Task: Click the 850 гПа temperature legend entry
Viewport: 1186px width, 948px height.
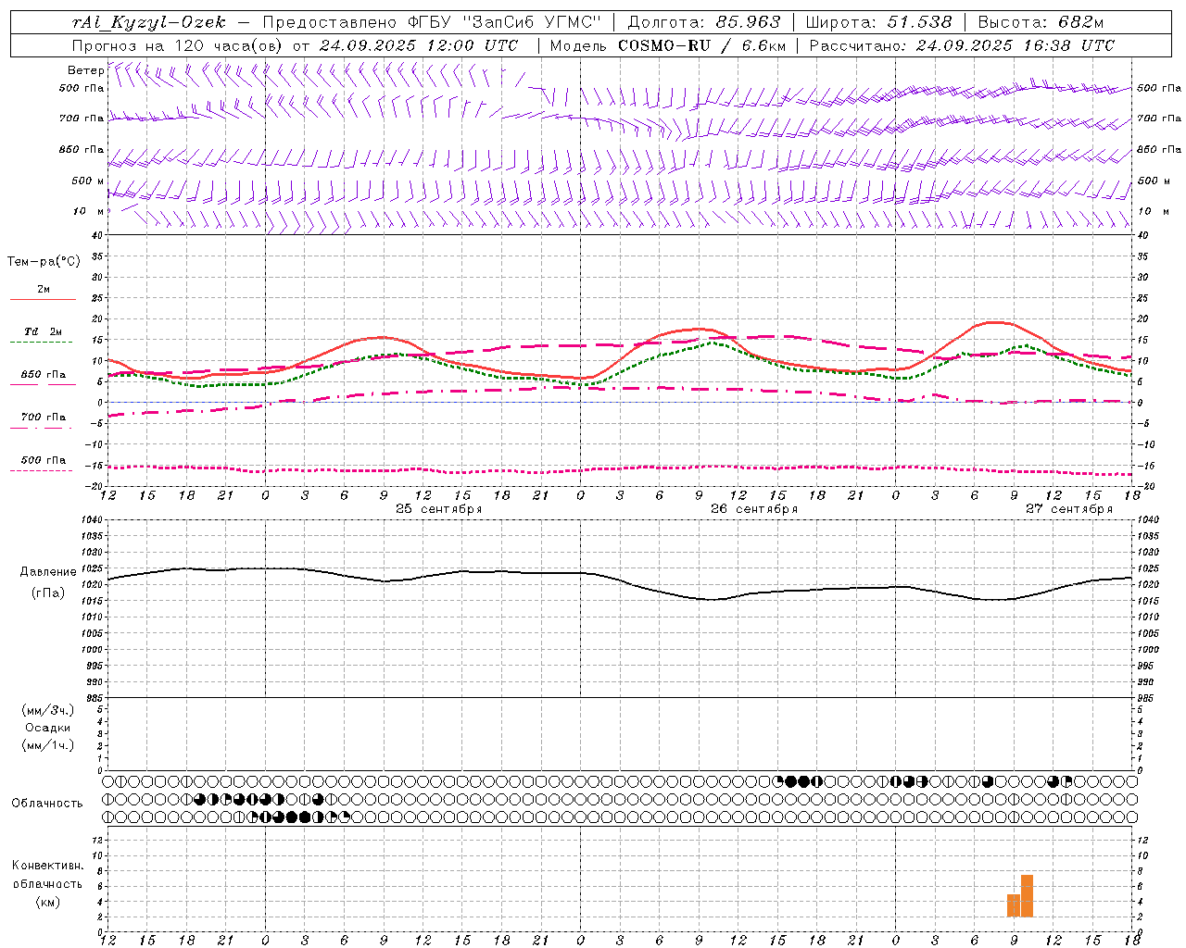Action: 43,375
